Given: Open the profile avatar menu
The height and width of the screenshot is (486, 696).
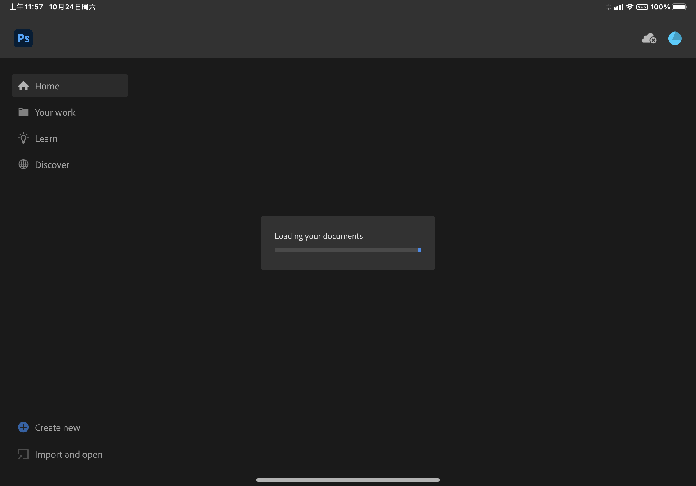Looking at the screenshot, I should point(674,38).
